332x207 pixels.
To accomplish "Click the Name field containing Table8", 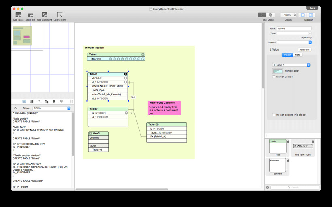I will click(x=294, y=28).
